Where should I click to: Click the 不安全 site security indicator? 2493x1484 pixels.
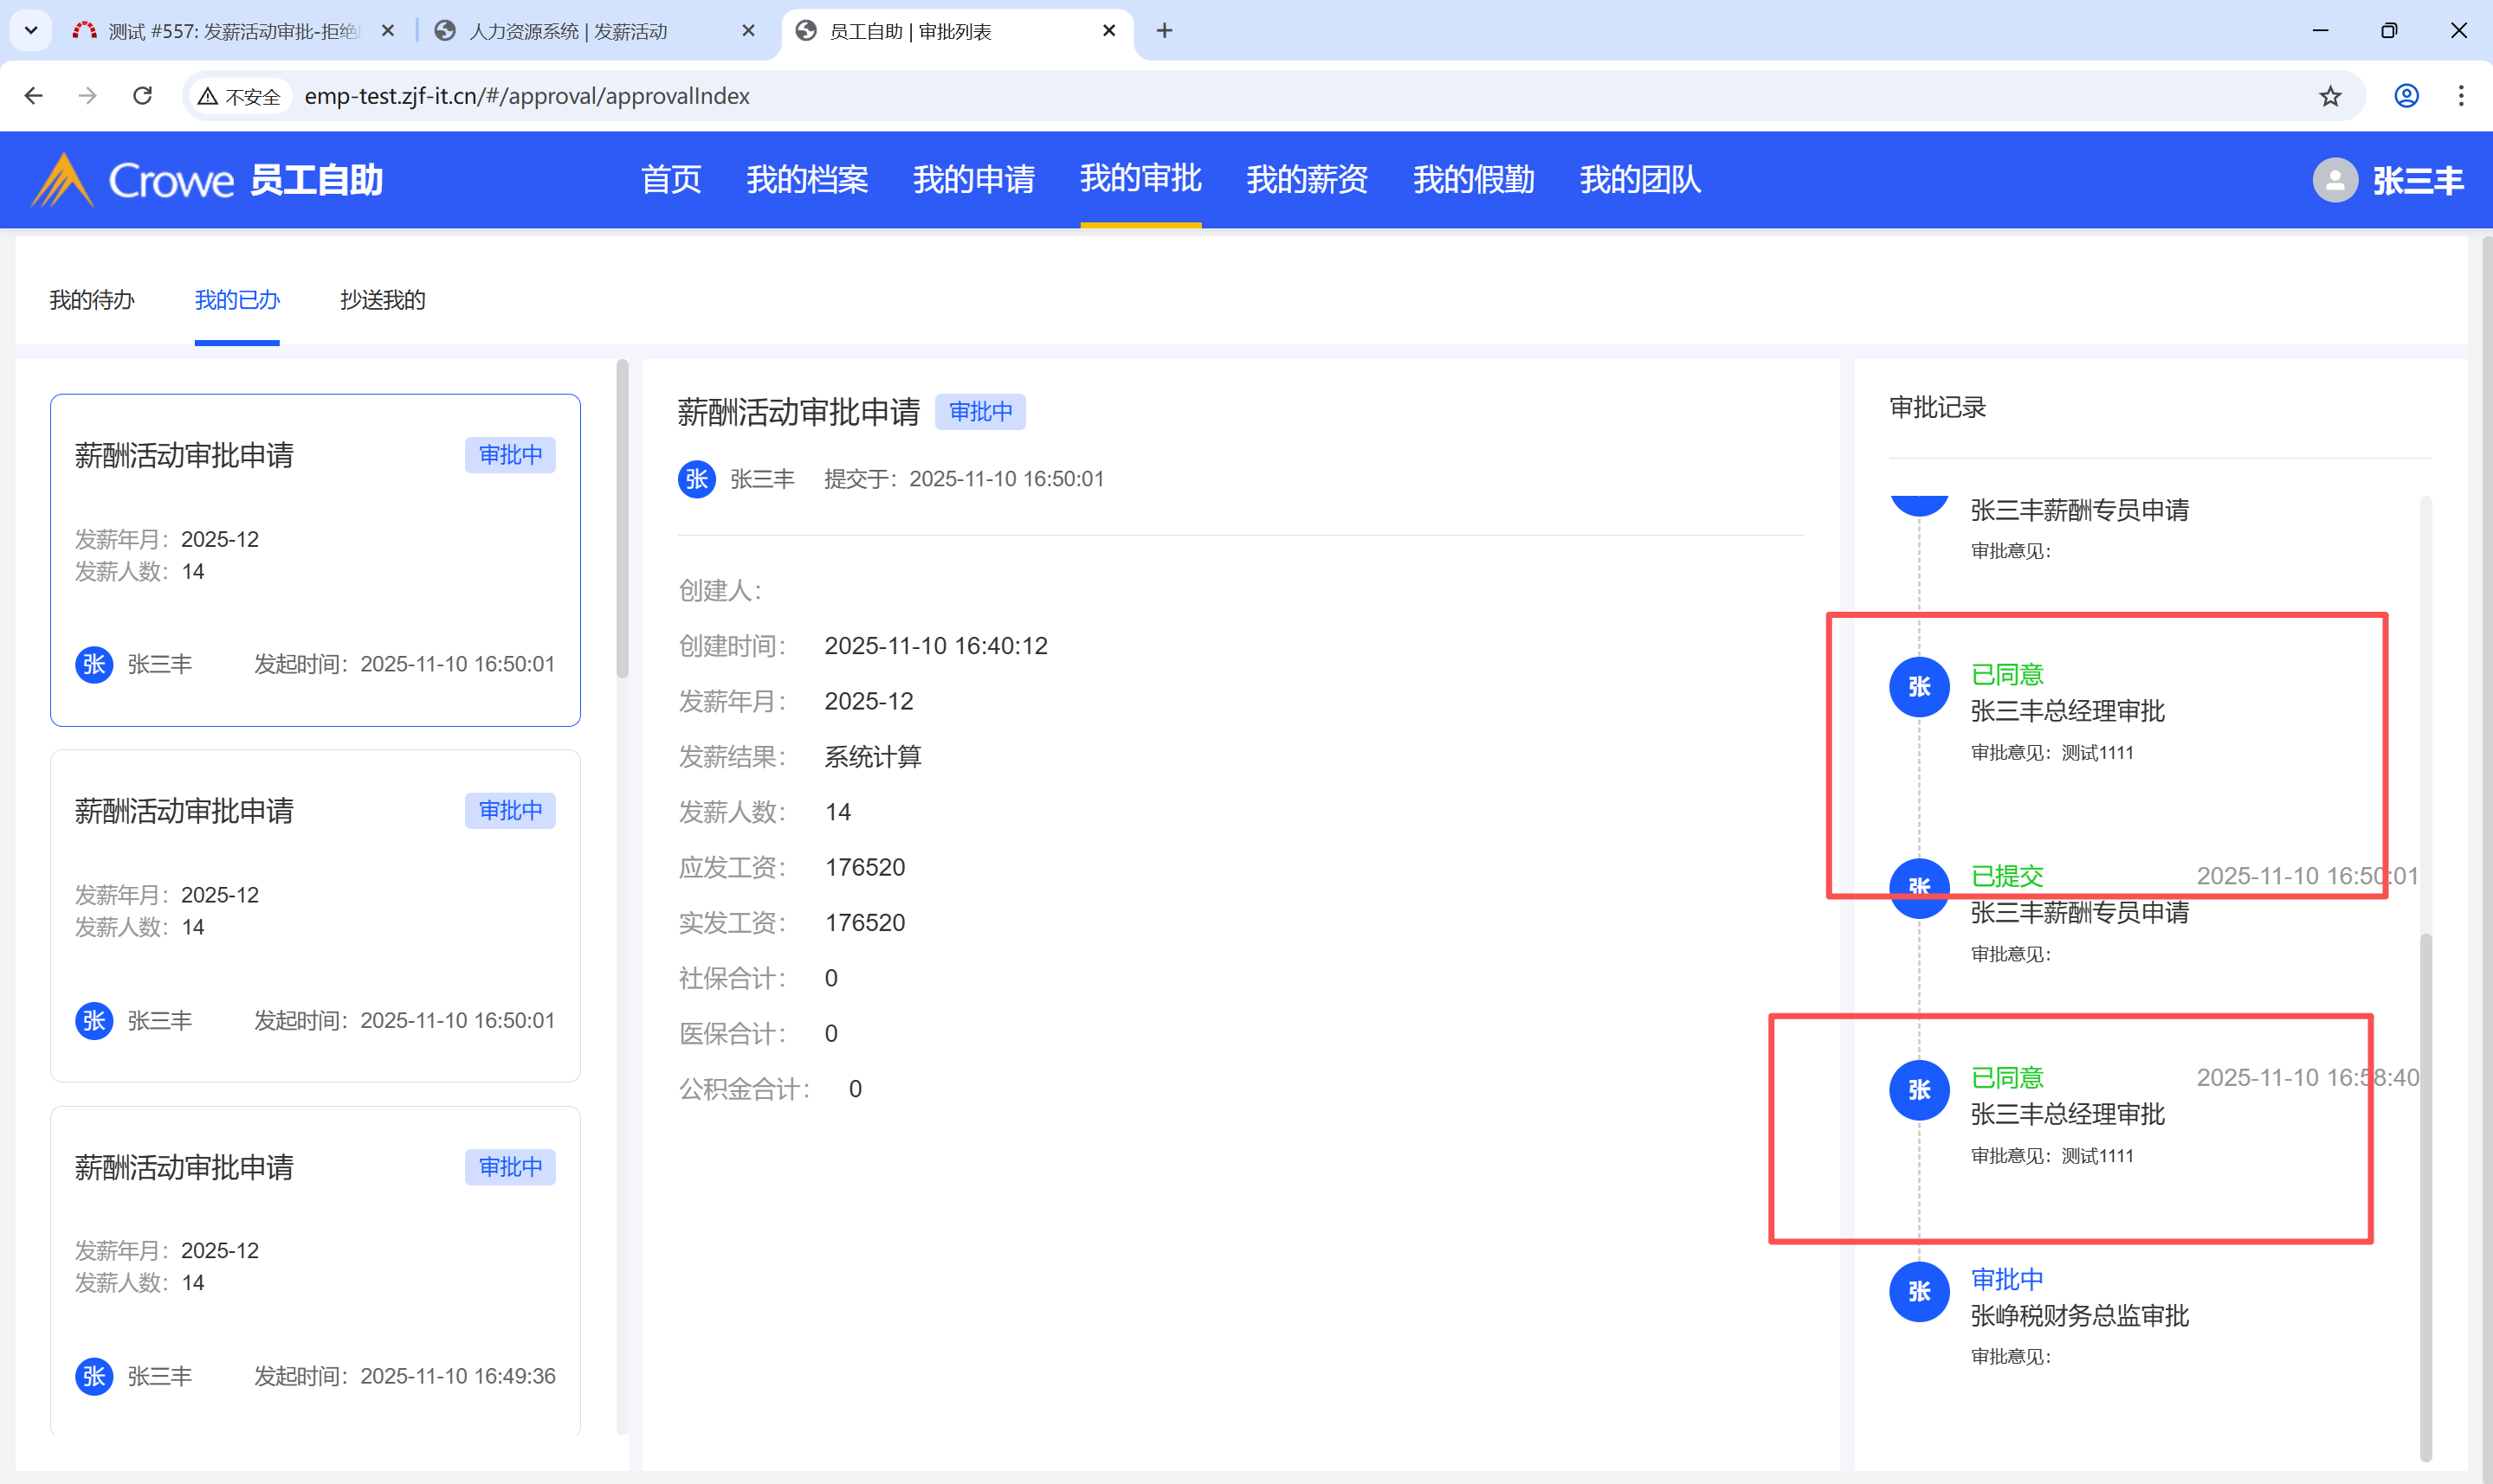point(240,96)
